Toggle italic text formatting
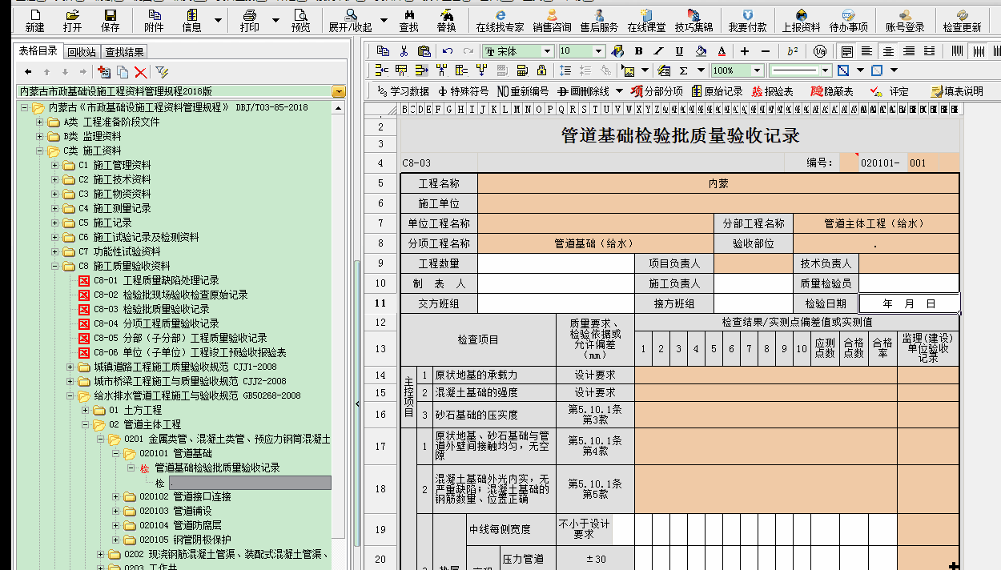This screenshot has width=1001, height=570. pyautogui.click(x=657, y=50)
